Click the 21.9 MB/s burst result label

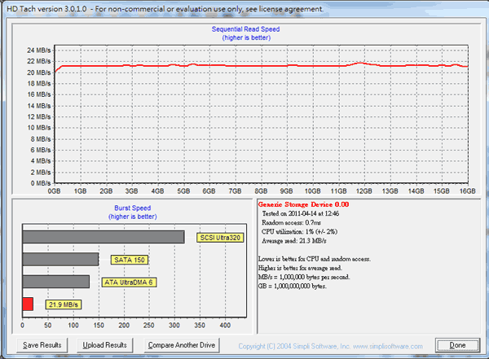point(64,304)
